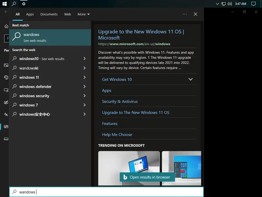Expand the arrow next to windows 7

(84, 105)
